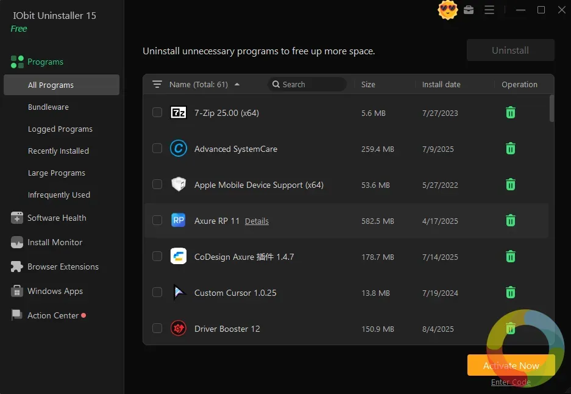Click the Driver Booster 12 app icon
This screenshot has height=394, width=571.
pyautogui.click(x=179, y=328)
